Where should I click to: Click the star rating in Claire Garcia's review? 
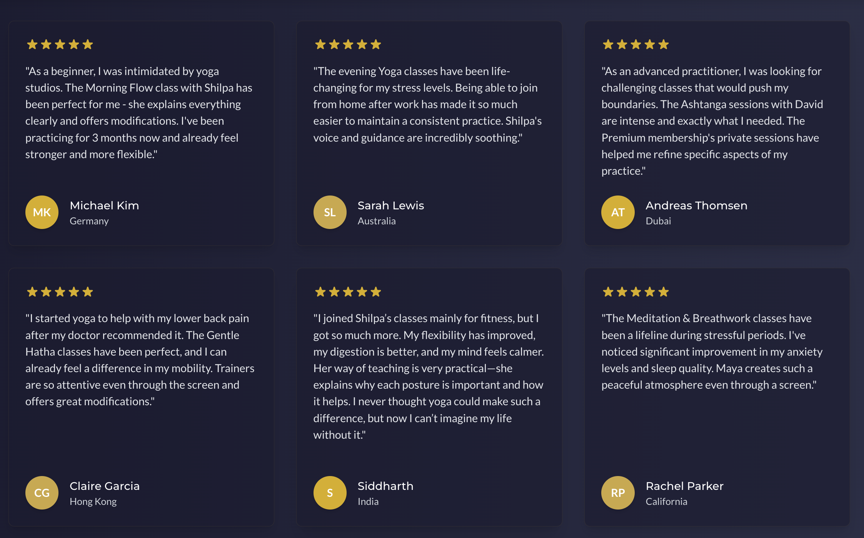(60, 292)
